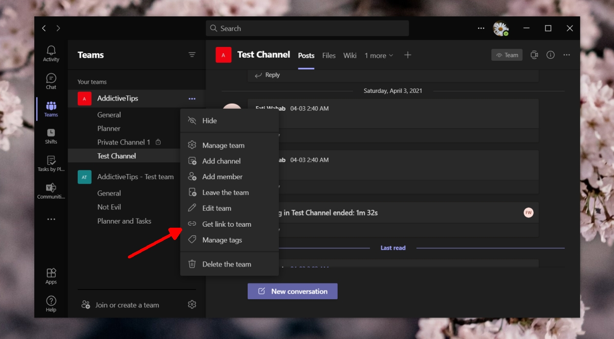Viewport: 614px width, 339px height.
Task: Open the Apps marketplace
Action: click(51, 275)
